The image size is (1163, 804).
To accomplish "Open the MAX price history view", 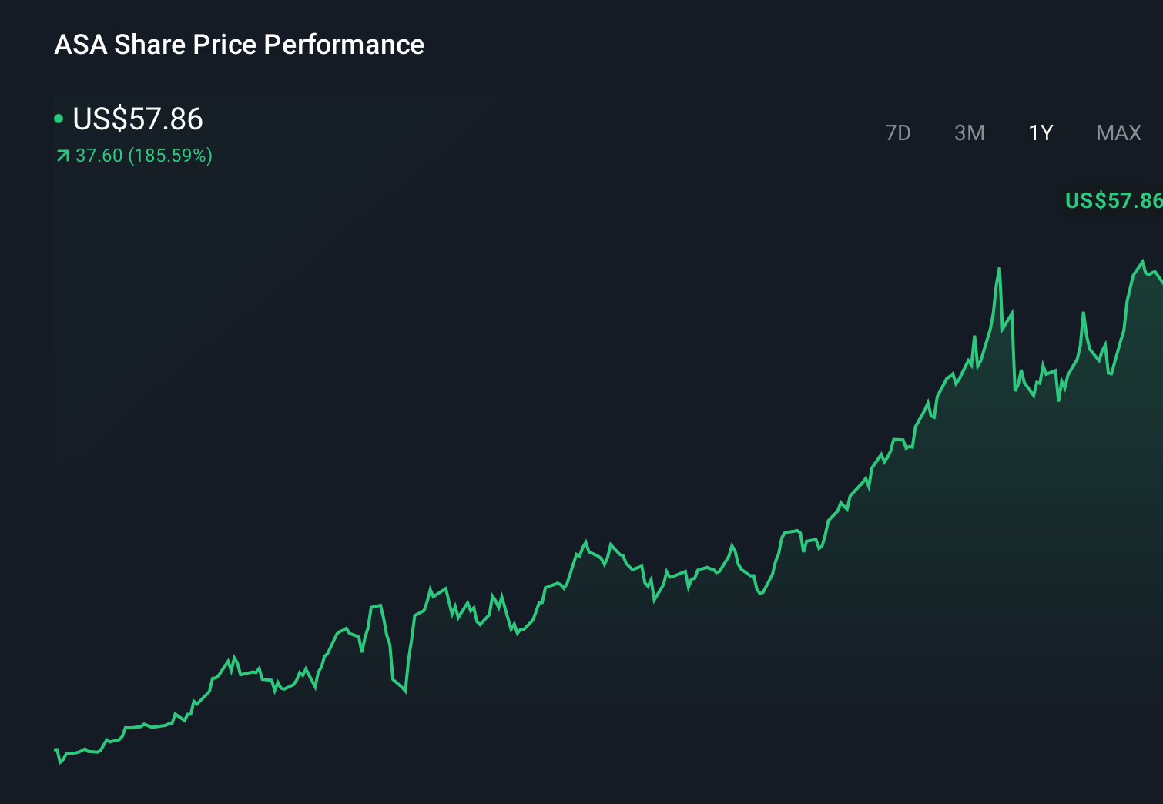I will [1118, 132].
